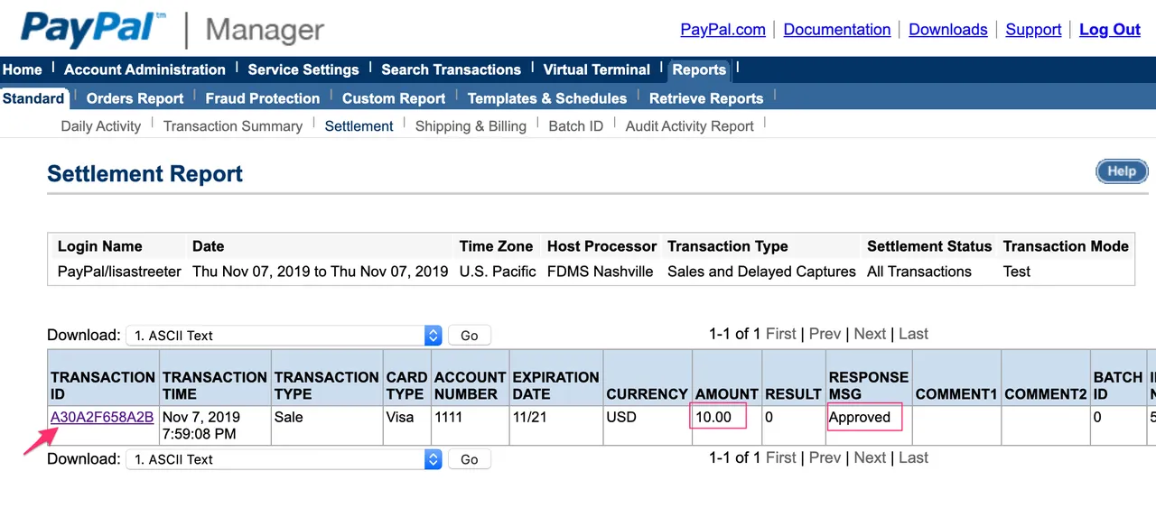
Task: Select the FDMS Nashville host processor value
Action: pyautogui.click(x=600, y=272)
